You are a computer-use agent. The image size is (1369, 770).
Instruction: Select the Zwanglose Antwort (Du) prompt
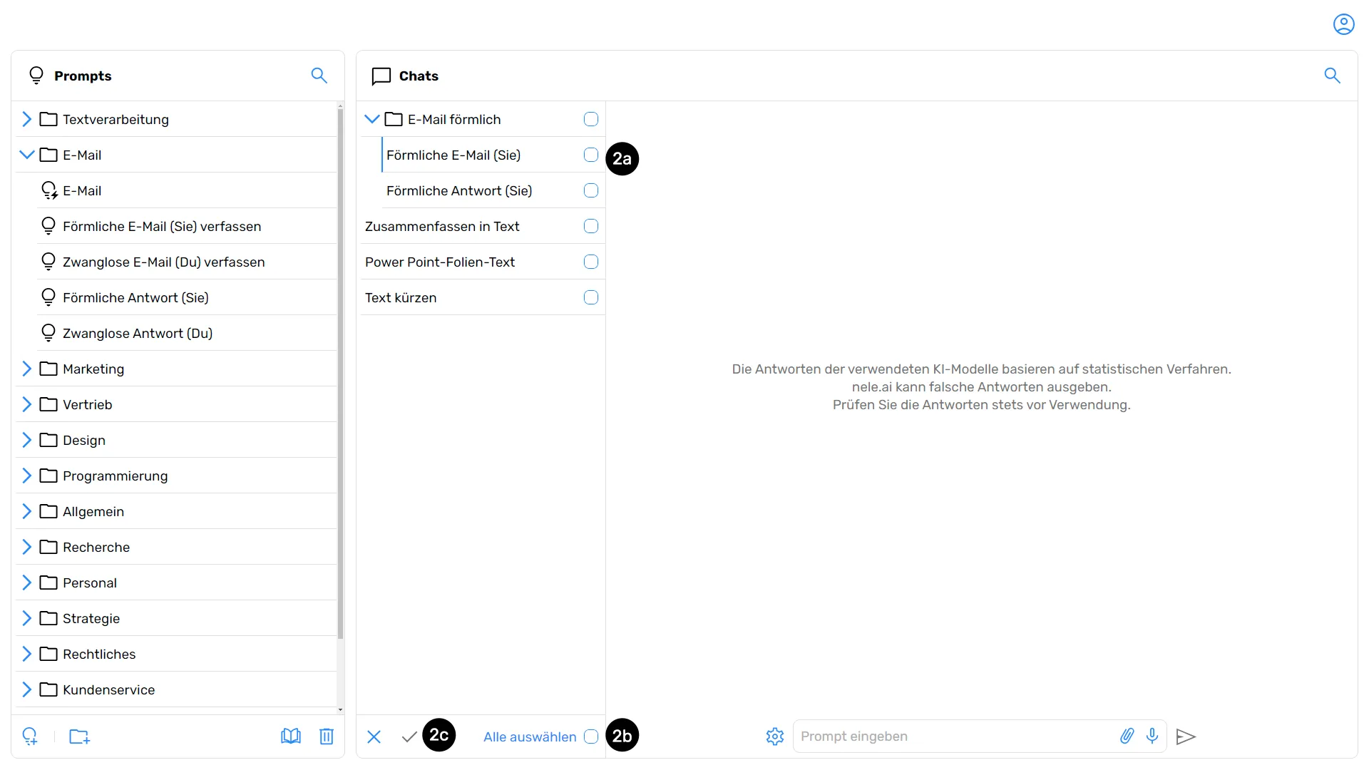pos(138,333)
